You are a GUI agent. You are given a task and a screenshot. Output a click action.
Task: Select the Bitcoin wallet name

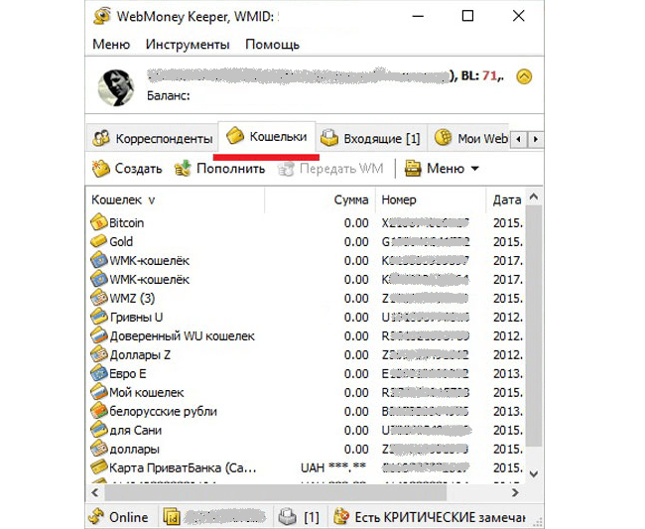click(126, 223)
